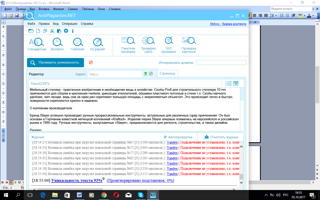The height and width of the screenshot is (200, 320).
Task: Select the Редактор tab
Action: tap(36, 74)
